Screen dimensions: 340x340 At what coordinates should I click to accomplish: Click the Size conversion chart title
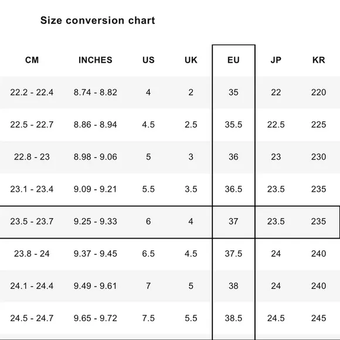tap(97, 21)
